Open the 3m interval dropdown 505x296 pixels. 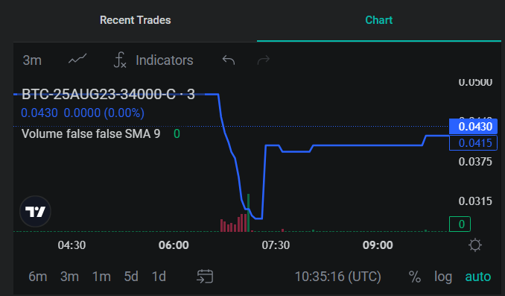(32, 60)
